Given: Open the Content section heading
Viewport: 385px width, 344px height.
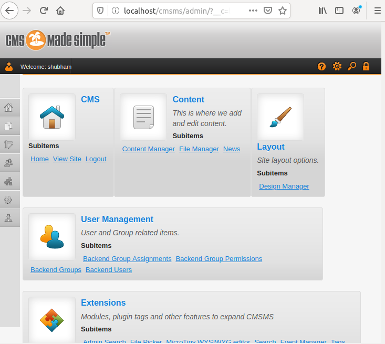Looking at the screenshot, I should (189, 99).
